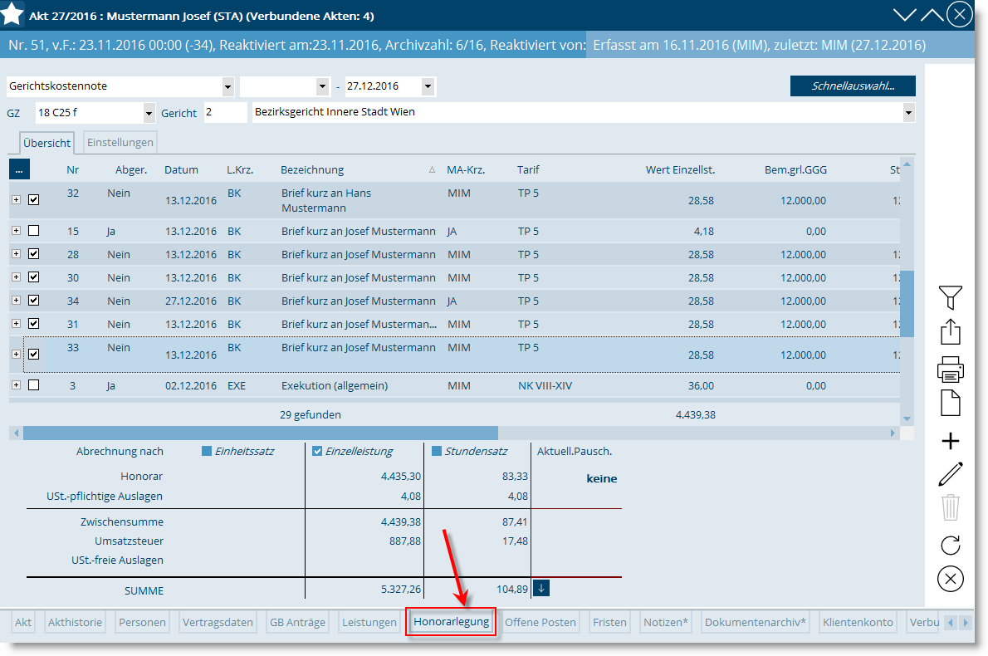Open the Akt tab
Viewport: 988px width, 656px height.
[23, 622]
